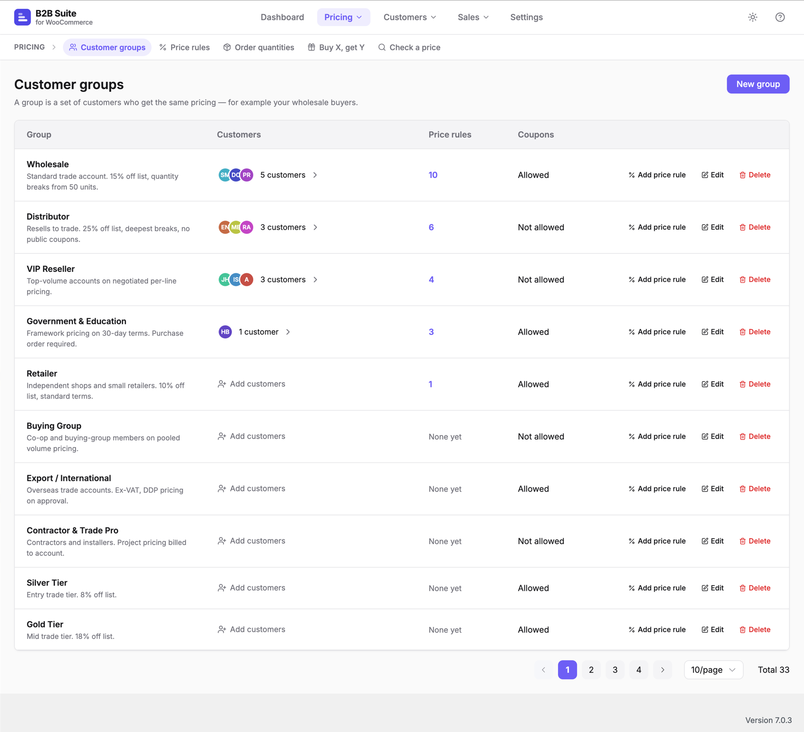Click the Silver Tier group name

click(x=47, y=582)
